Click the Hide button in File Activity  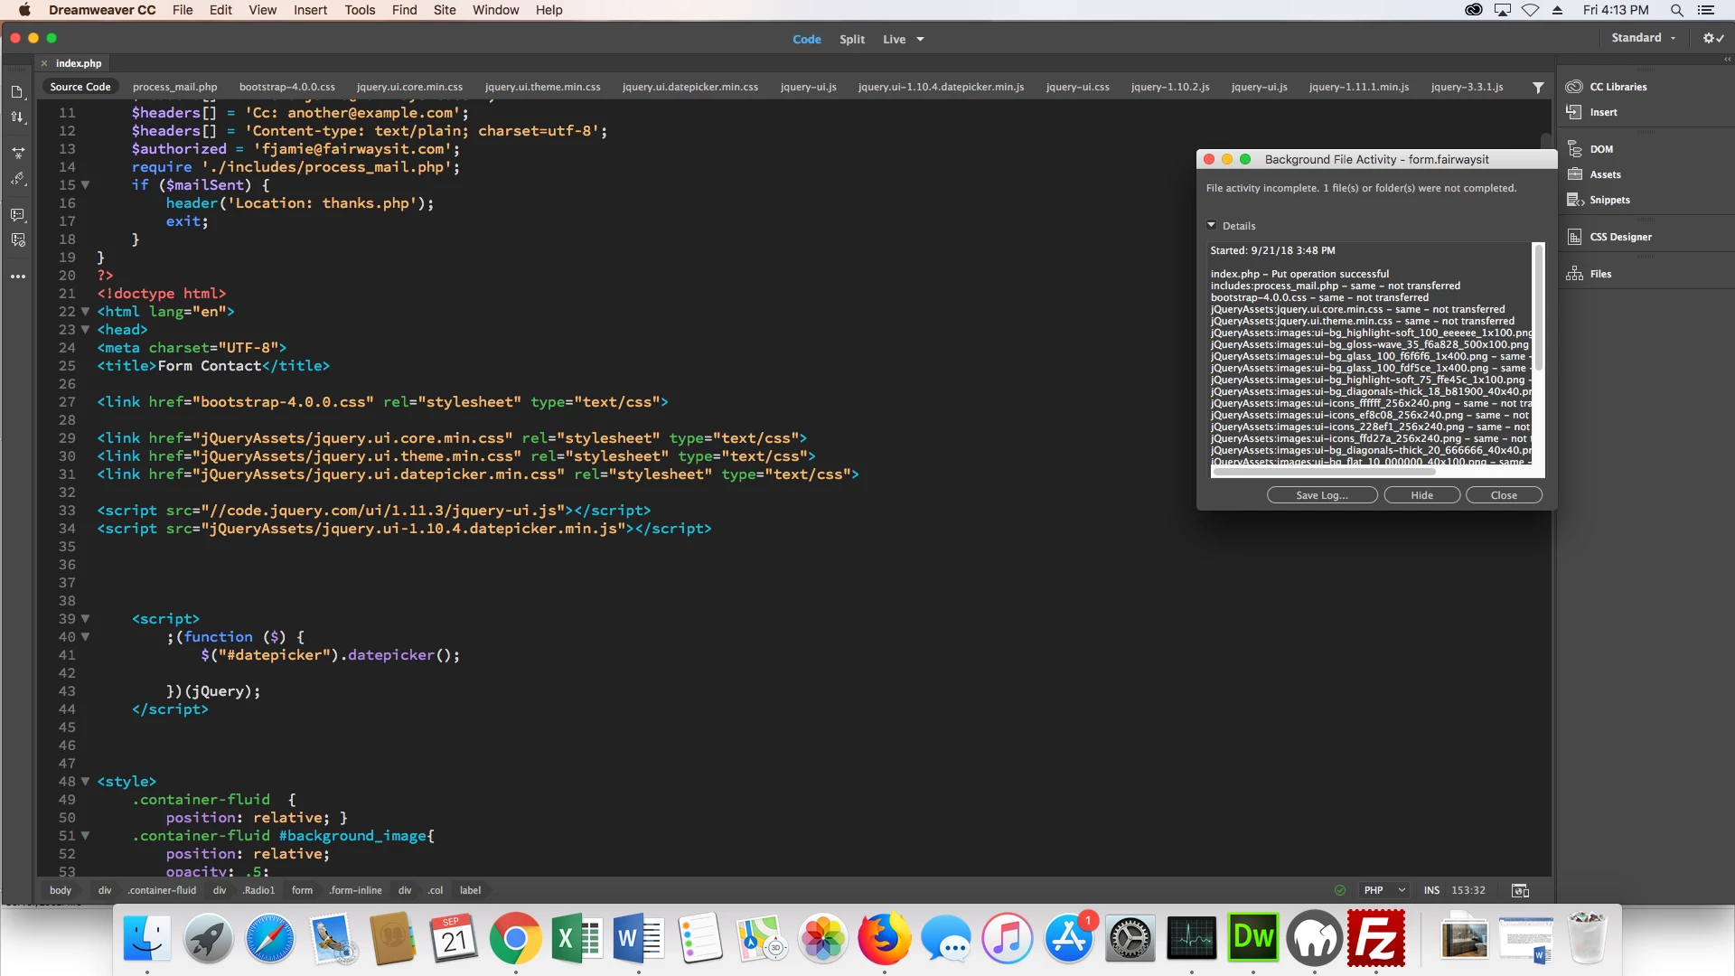tap(1421, 495)
